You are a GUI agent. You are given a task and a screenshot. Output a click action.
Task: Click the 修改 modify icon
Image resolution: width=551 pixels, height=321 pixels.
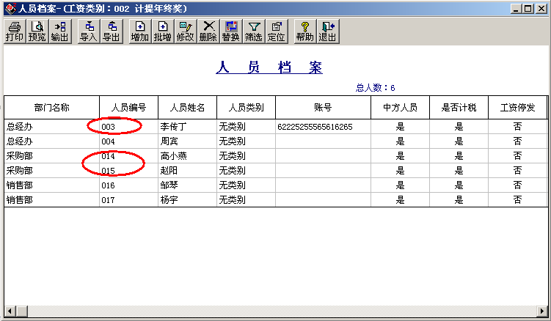pyautogui.click(x=186, y=32)
